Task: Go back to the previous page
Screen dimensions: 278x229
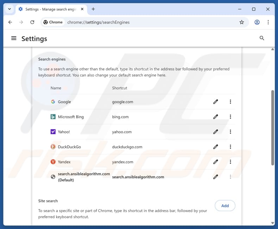Action: pyautogui.click(x=10, y=22)
